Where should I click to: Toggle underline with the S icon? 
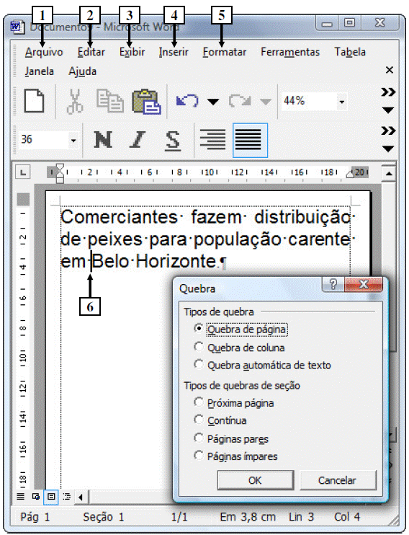[173, 140]
